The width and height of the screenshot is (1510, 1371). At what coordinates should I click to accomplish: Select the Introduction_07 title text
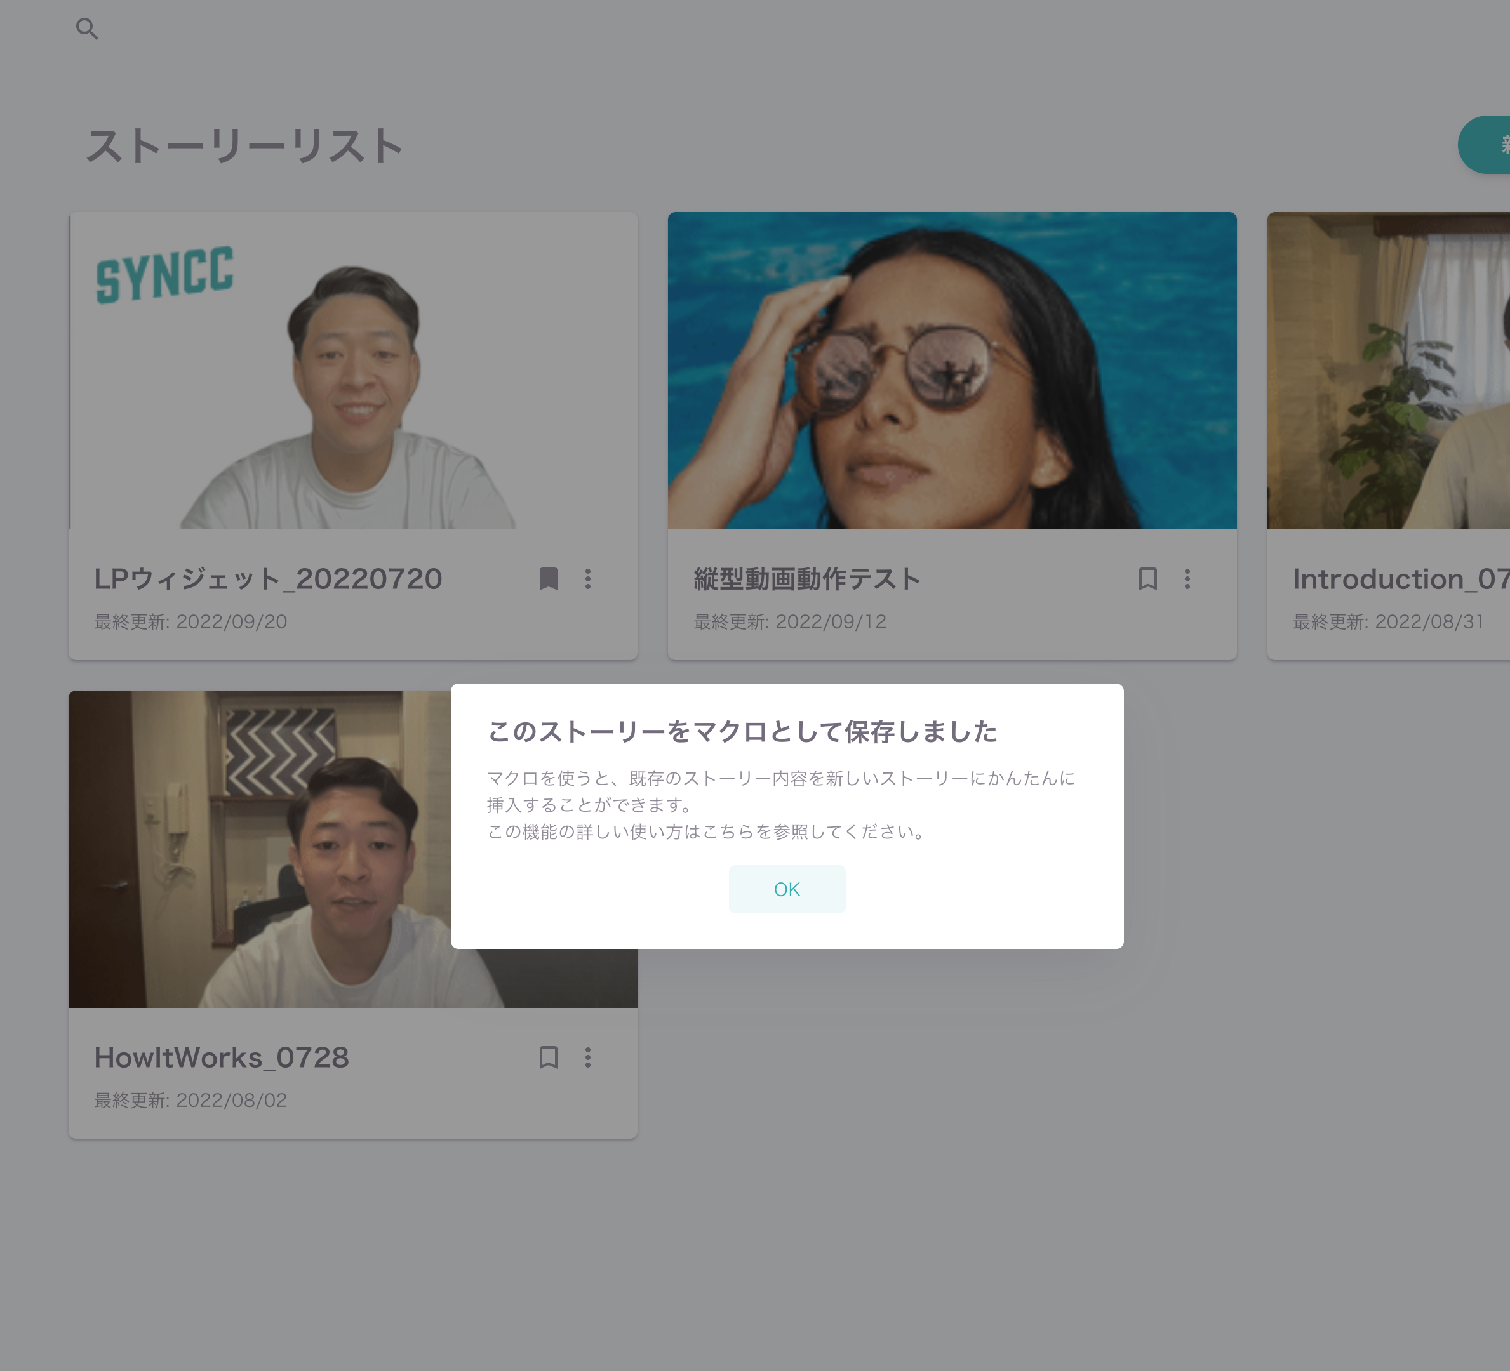tap(1401, 579)
